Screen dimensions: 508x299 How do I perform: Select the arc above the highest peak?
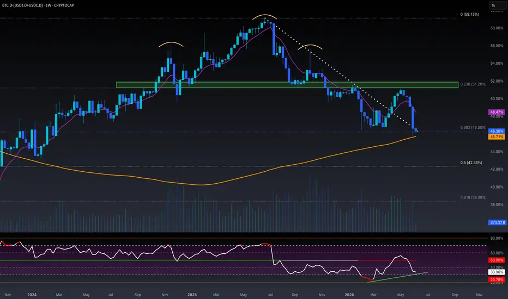(x=265, y=16)
